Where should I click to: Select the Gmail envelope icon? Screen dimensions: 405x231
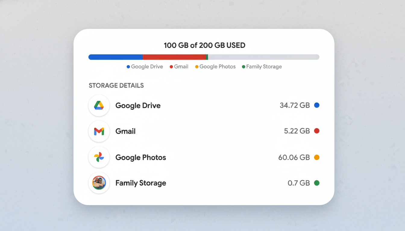click(99, 131)
